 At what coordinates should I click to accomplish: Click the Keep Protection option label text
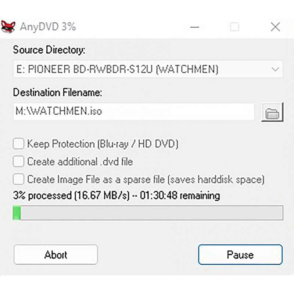click(x=103, y=144)
